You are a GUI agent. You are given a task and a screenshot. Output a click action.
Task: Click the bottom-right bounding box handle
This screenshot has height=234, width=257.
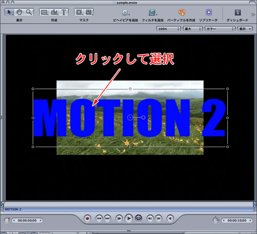tap(227, 147)
